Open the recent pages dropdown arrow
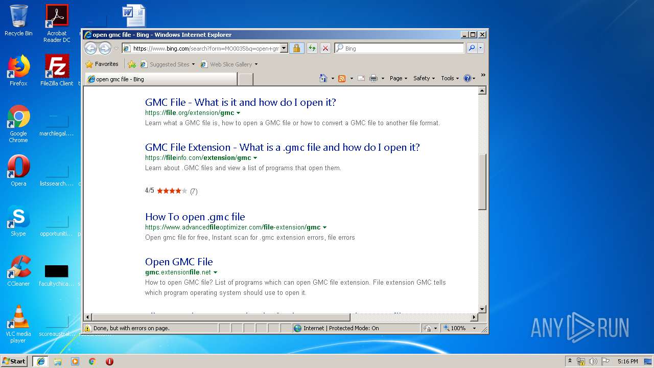The height and width of the screenshot is (368, 654). (x=116, y=49)
